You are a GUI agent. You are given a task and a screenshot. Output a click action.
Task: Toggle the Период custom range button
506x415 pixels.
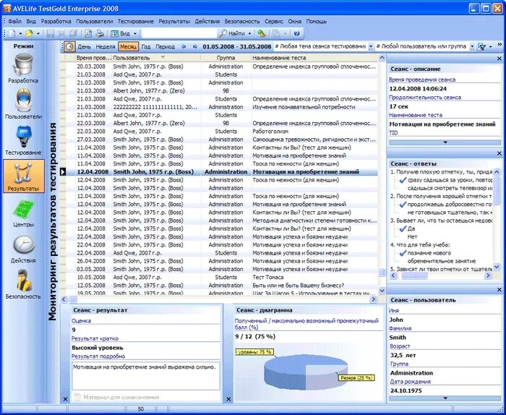[x=165, y=46]
